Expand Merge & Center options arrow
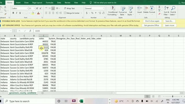 click(x=82, y=13)
